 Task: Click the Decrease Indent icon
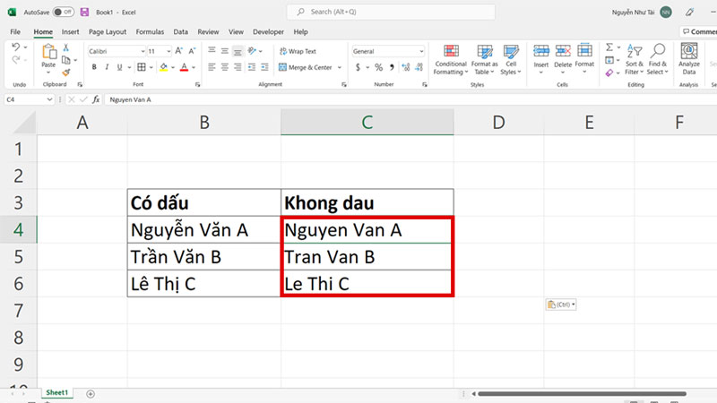252,67
